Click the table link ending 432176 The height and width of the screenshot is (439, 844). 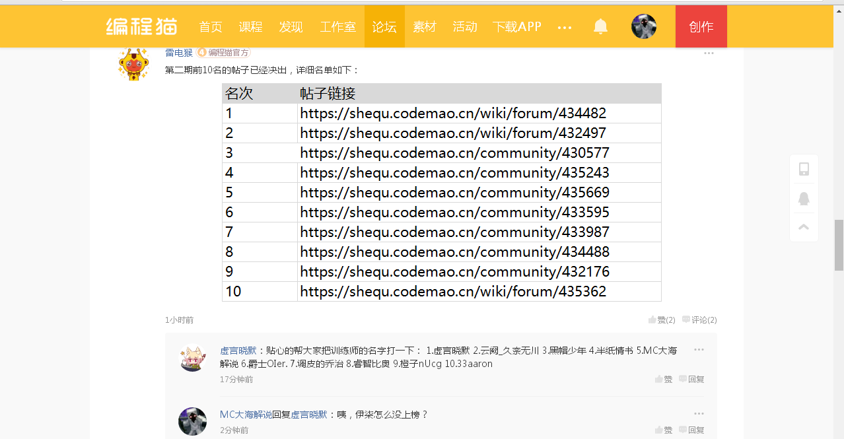[454, 272]
